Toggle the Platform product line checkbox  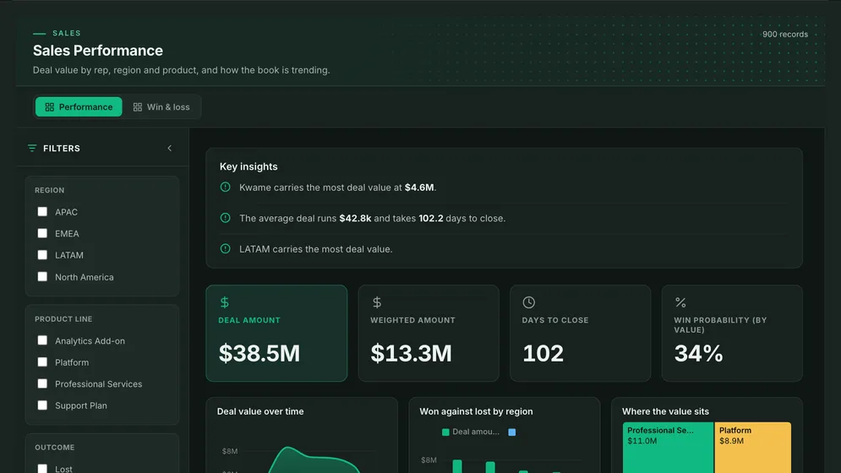[42, 362]
